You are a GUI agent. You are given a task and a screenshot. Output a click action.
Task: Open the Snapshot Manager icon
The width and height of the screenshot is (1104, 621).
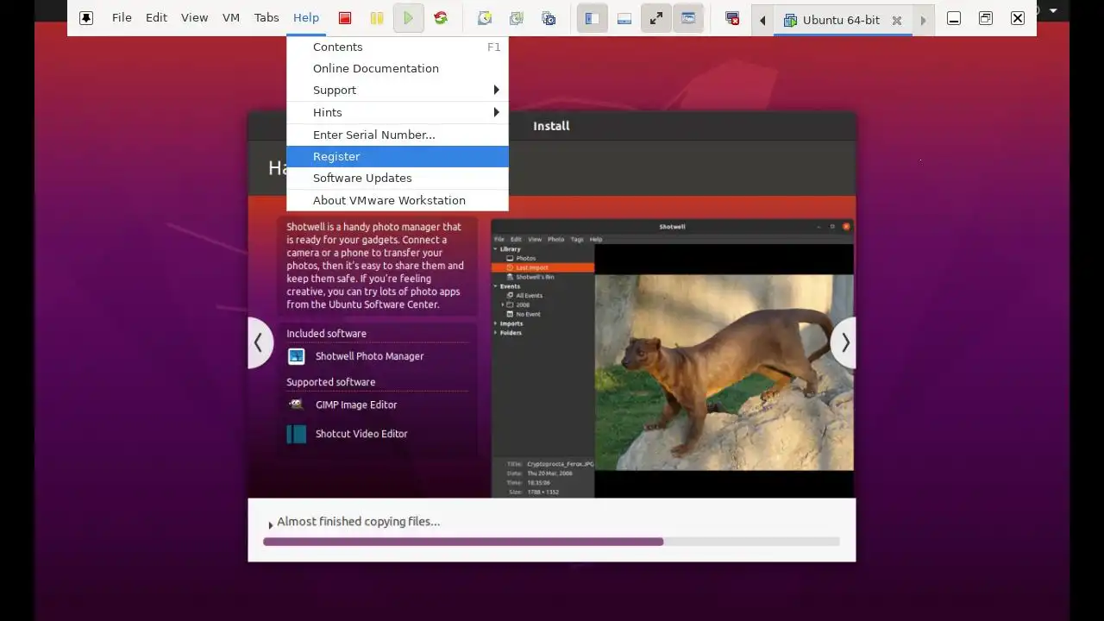pyautogui.click(x=549, y=18)
